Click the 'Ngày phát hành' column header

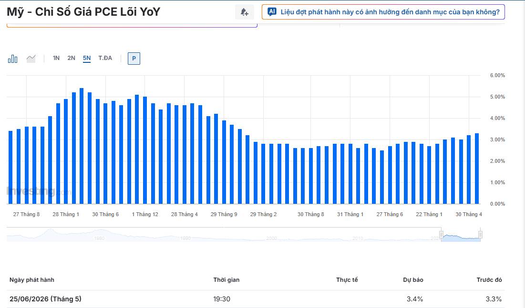[x=32, y=280]
